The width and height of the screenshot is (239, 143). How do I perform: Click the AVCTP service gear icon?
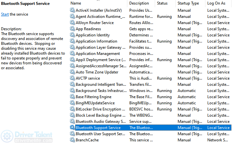[x=72, y=78]
